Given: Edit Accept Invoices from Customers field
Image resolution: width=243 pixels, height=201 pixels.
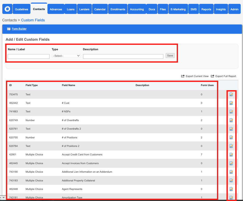Looking at the screenshot, I should tap(231, 163).
